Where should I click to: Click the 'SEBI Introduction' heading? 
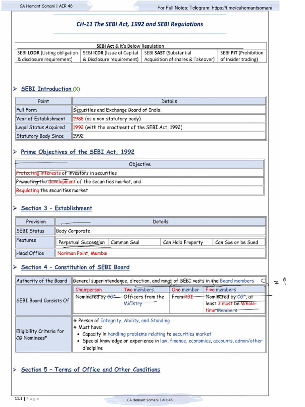click(46, 89)
